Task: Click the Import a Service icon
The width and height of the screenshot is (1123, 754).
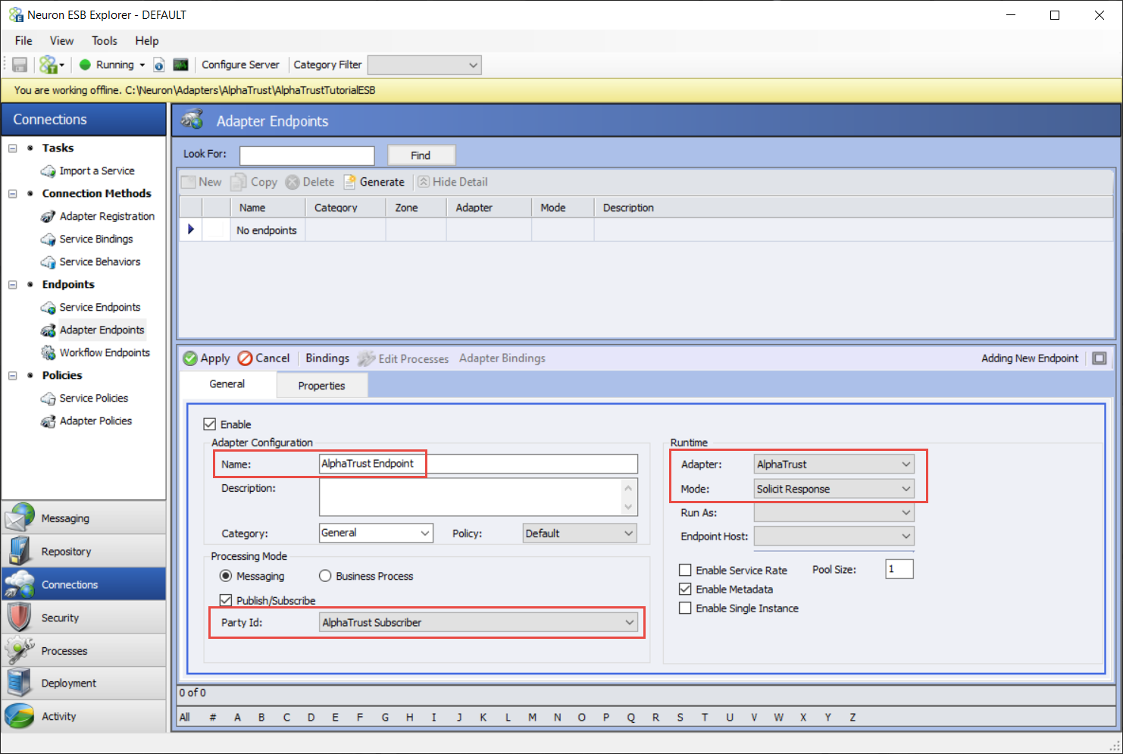Action: point(48,171)
